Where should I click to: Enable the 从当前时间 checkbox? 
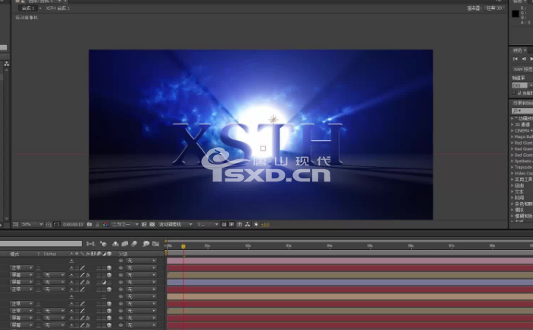pyautogui.click(x=514, y=93)
